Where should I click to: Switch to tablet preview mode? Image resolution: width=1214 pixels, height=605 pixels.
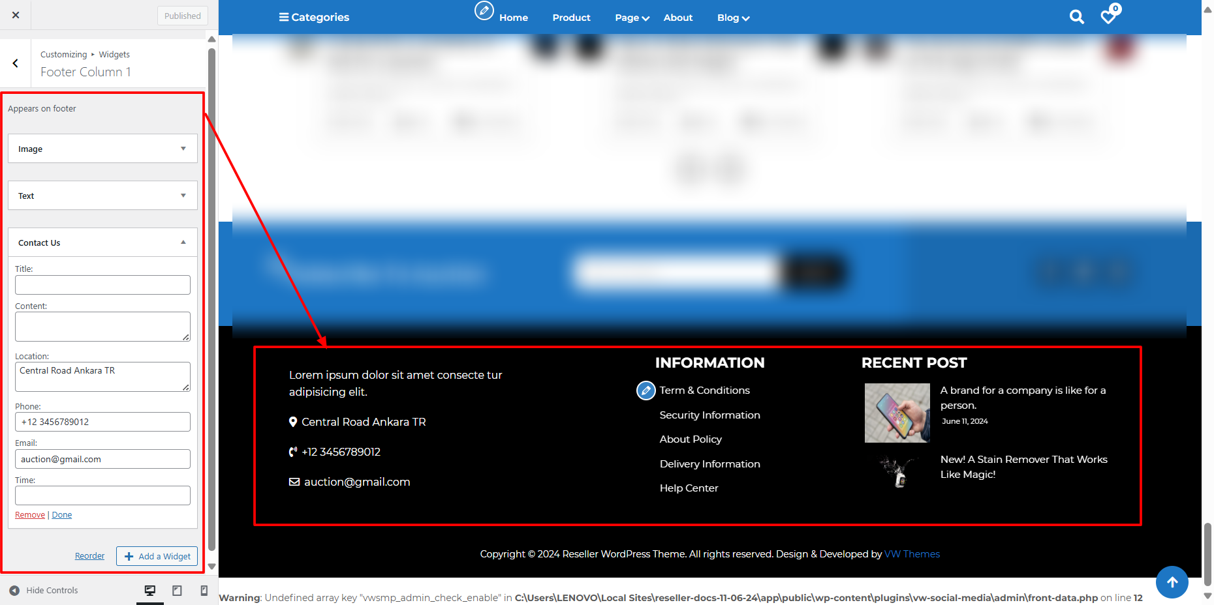[x=177, y=590]
